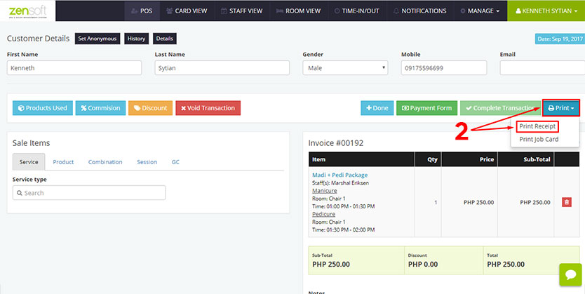Choose Print Job Card option
This screenshot has width=585, height=294.
tap(539, 139)
